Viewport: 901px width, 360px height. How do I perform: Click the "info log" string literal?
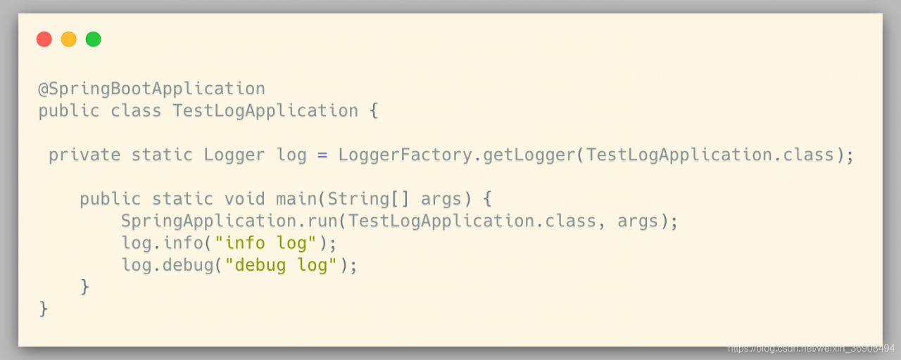click(x=265, y=243)
